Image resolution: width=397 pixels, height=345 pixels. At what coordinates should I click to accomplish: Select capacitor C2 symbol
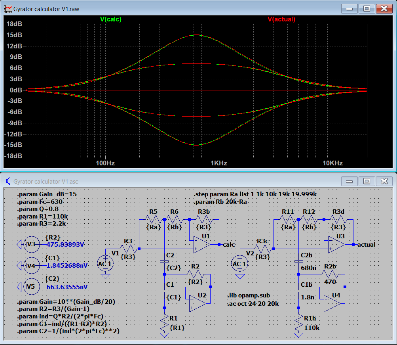pyautogui.click(x=164, y=261)
